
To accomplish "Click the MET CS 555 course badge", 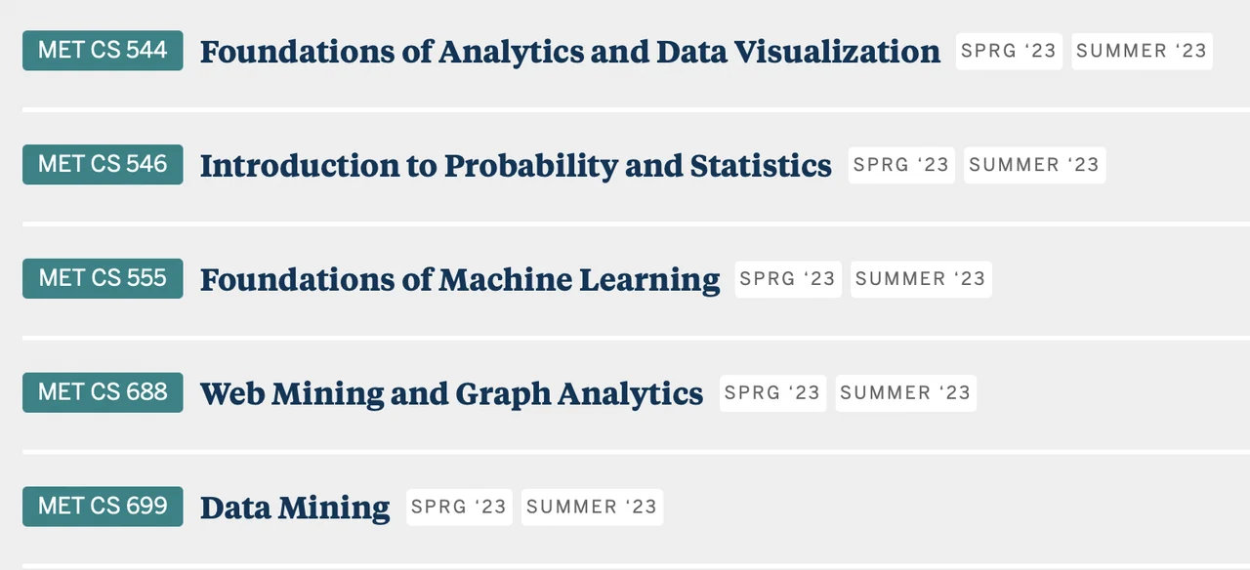I will [103, 279].
